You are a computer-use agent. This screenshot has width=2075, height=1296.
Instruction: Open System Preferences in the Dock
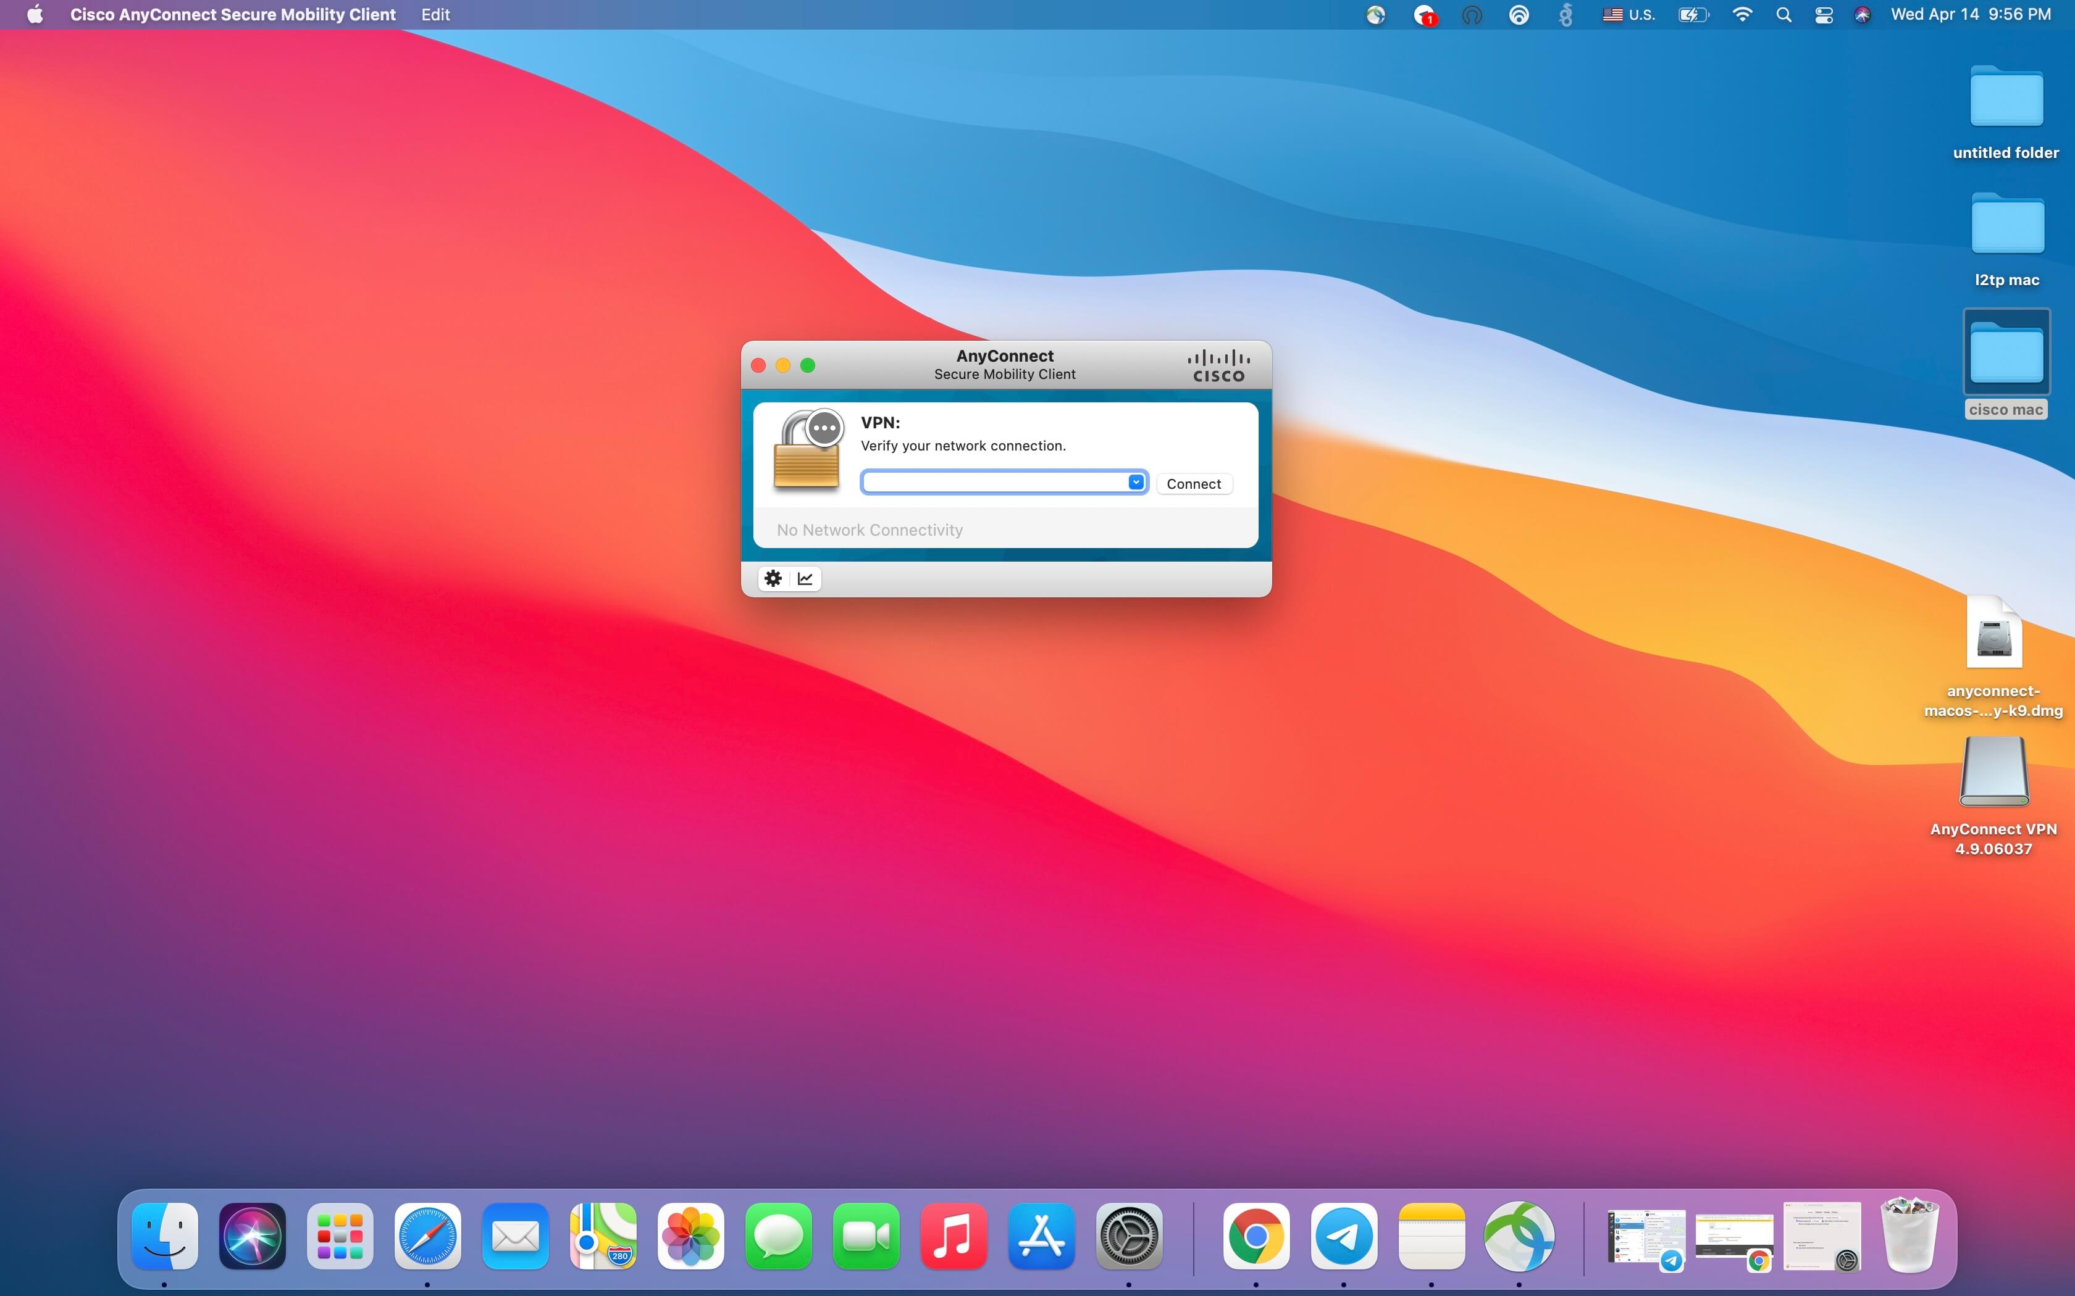pyautogui.click(x=1128, y=1236)
